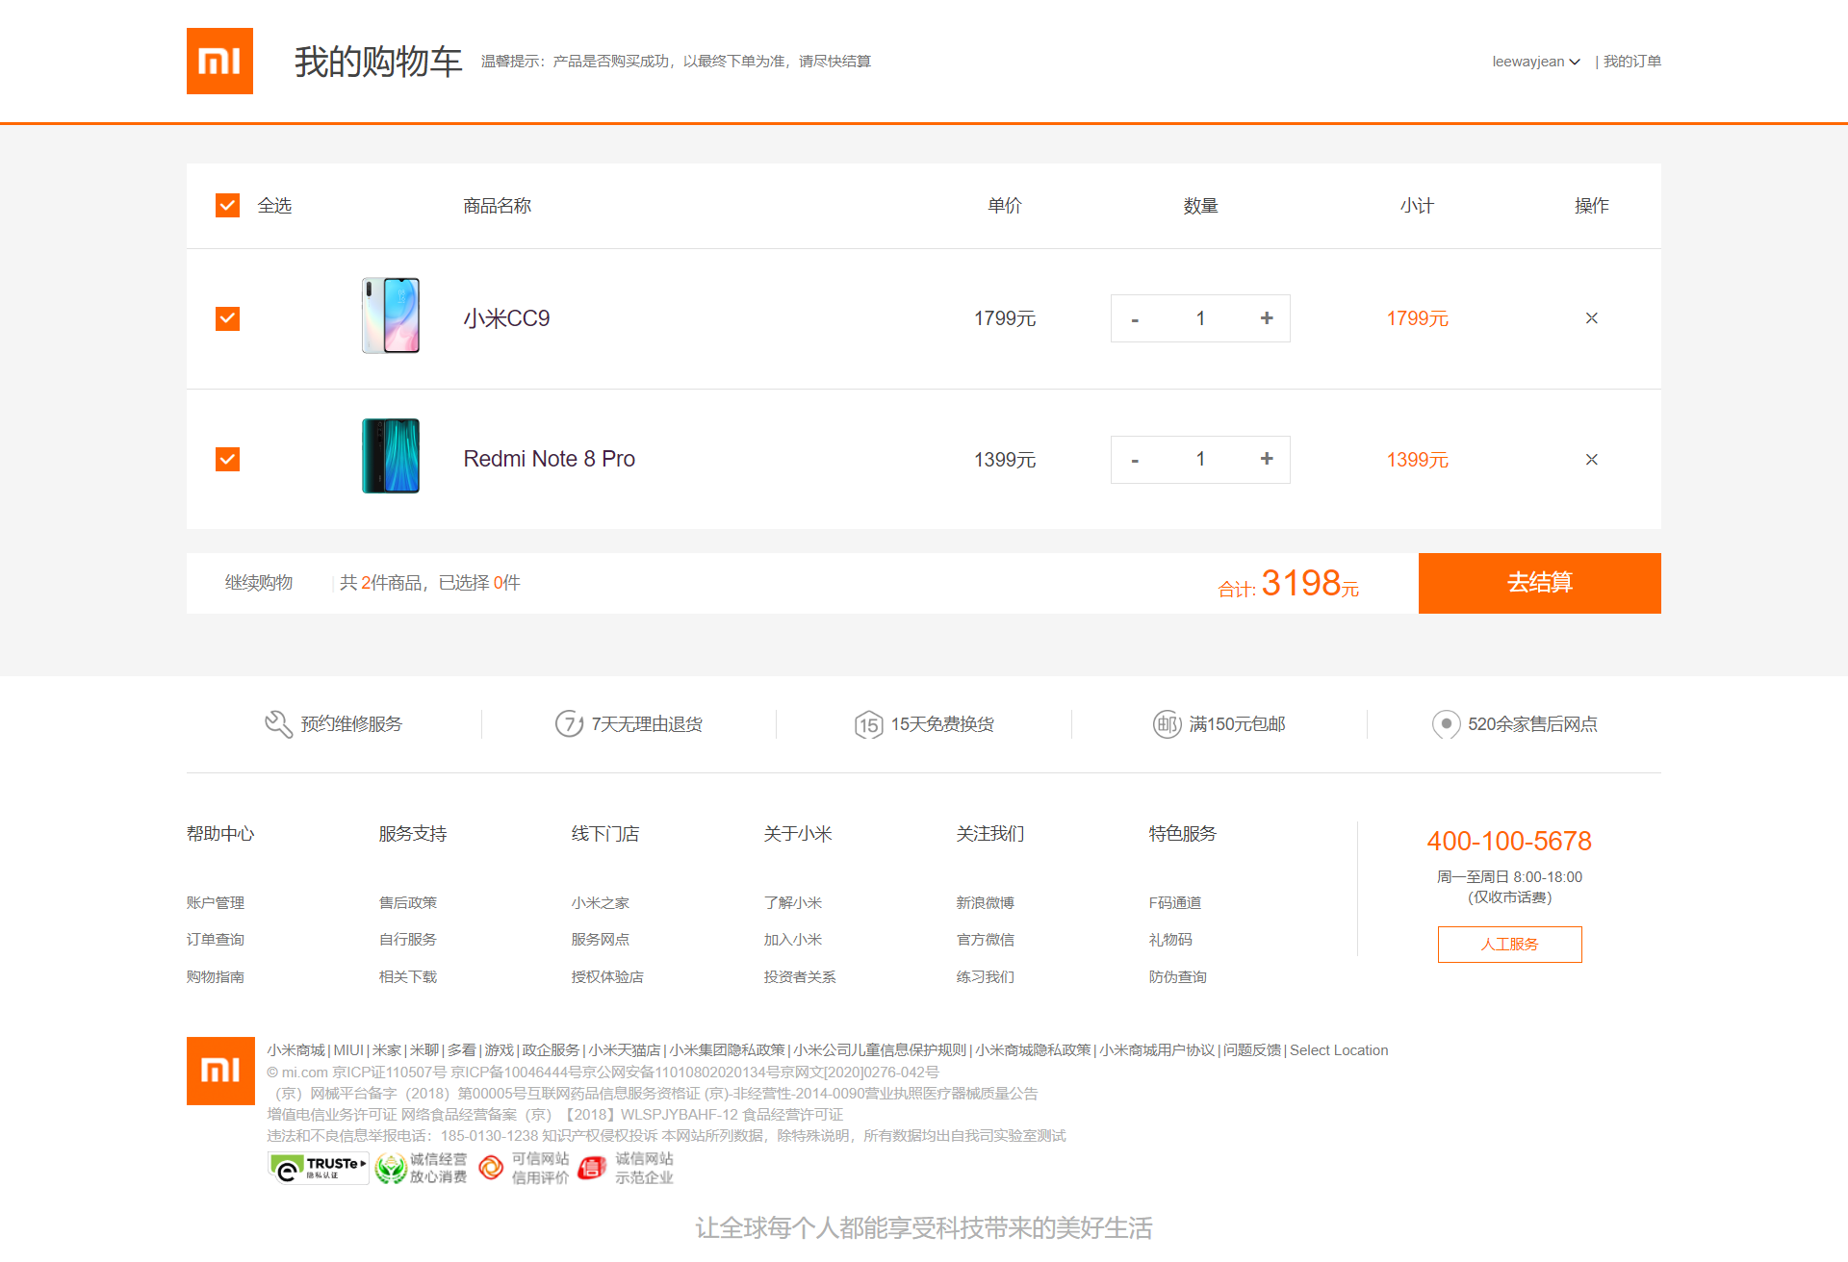Click the 7天无理由退货 icon
Viewport: 1848px width, 1262px height.
point(569,724)
